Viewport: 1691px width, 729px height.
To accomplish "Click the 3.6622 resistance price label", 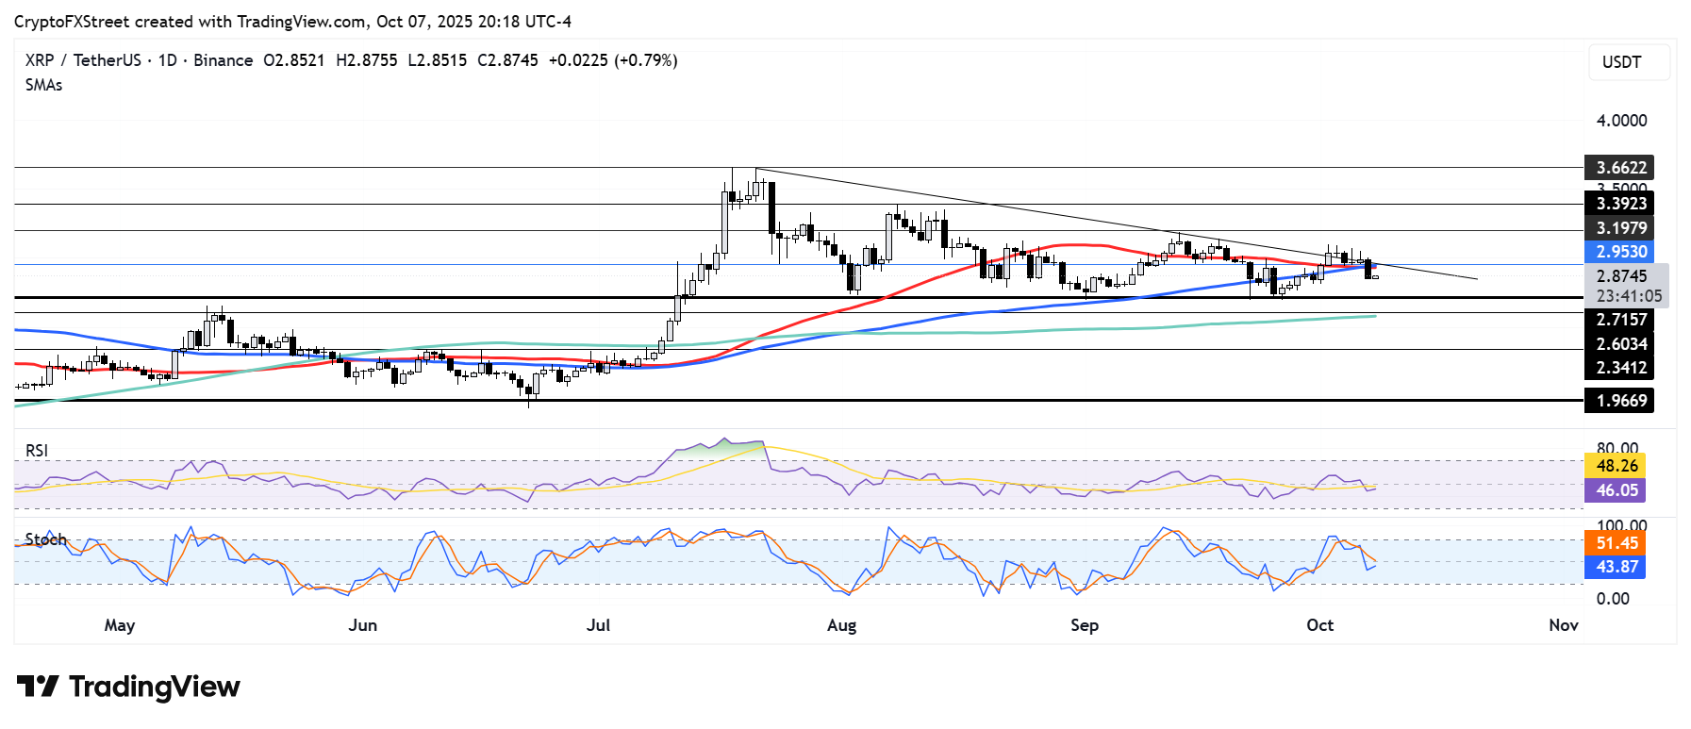I will [x=1620, y=168].
